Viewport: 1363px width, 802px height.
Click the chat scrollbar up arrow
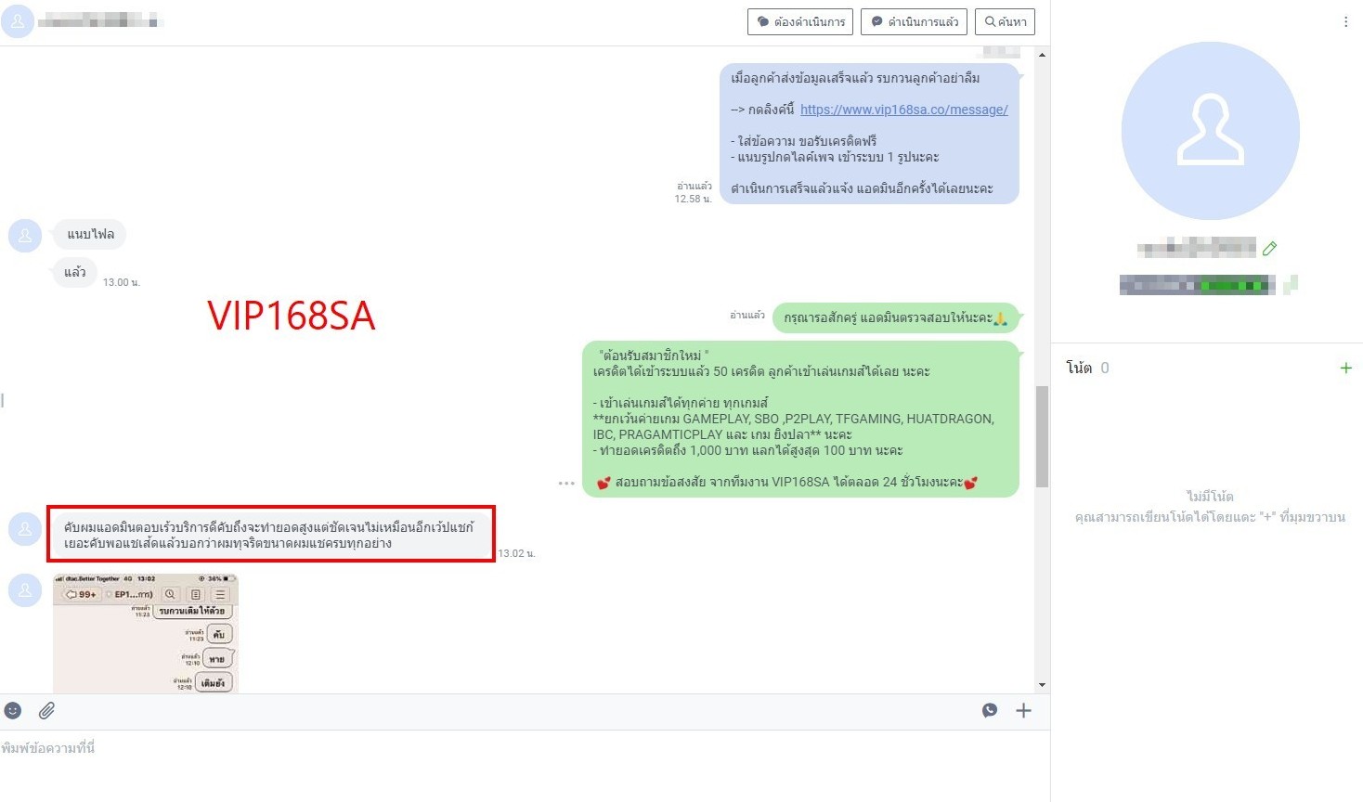point(1042,55)
